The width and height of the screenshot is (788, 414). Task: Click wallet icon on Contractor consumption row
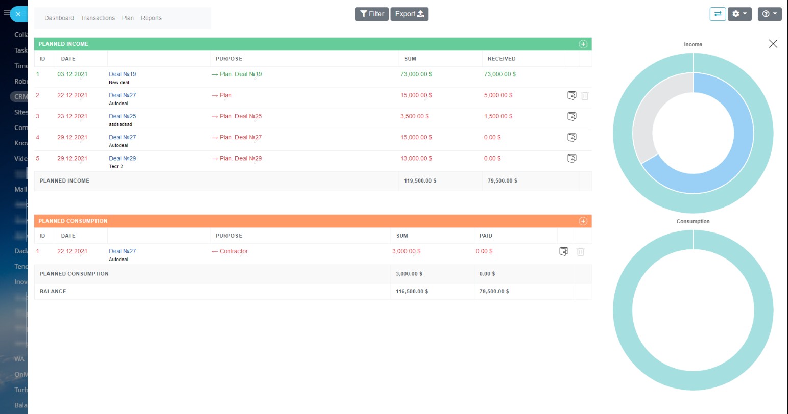tap(563, 251)
